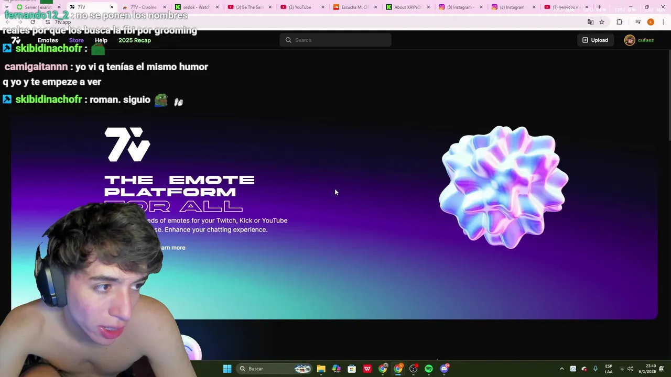671x377 pixels.
Task: Open Chrome's three-dot menu
Action: [663, 22]
